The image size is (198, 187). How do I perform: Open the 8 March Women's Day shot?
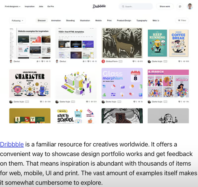pyautogui.click(x=168, y=83)
